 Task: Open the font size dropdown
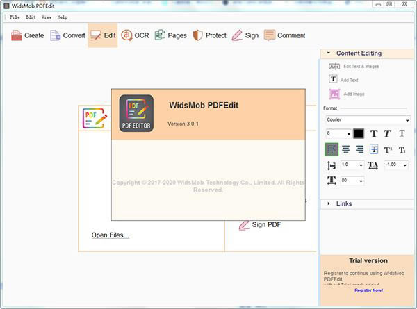[338, 133]
